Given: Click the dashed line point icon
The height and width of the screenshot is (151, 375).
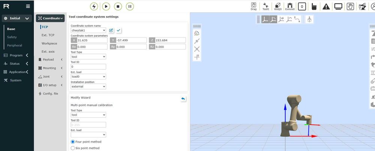Looking at the screenshot, I should pos(197,41).
